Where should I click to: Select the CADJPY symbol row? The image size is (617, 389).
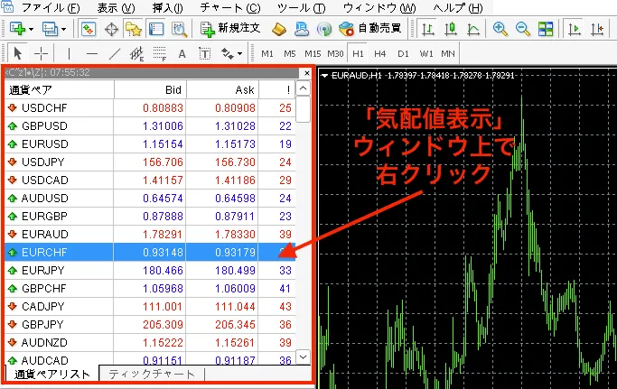coord(150,306)
